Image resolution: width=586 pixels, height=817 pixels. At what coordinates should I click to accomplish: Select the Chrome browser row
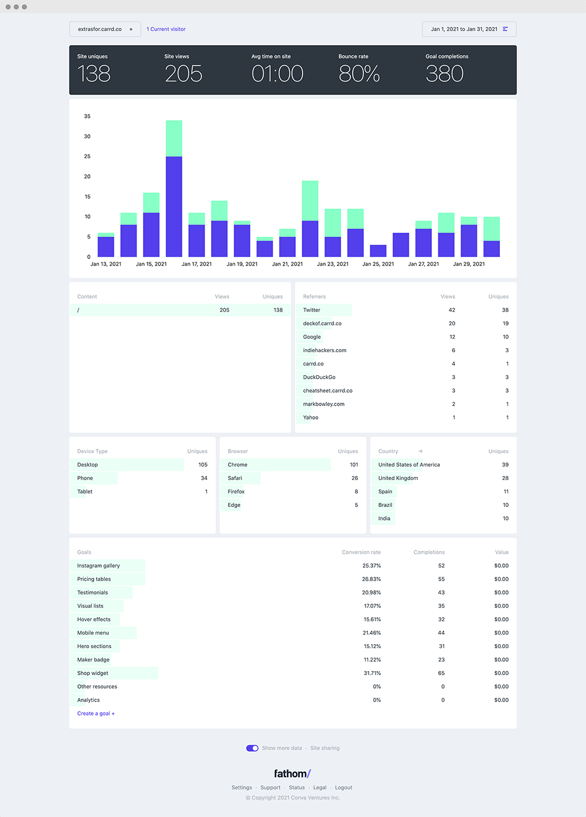tap(293, 465)
